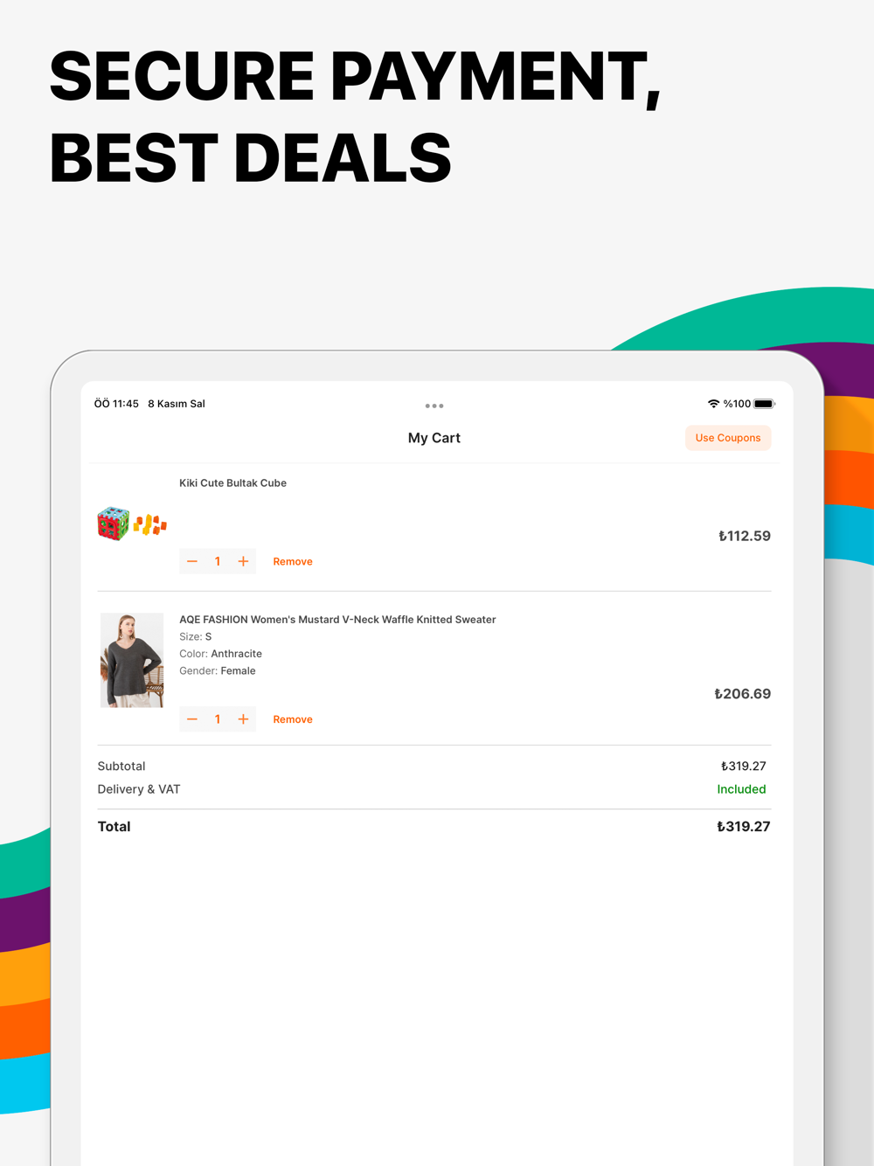Tap the three-dot multitasking icon
Image resolution: width=874 pixels, height=1166 pixels.
coord(434,406)
